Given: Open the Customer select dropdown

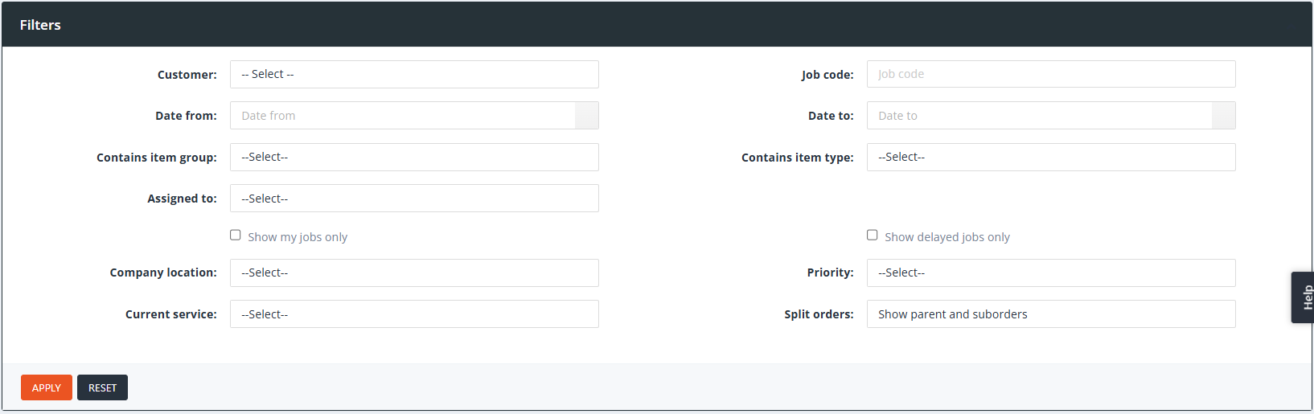Looking at the screenshot, I should coord(414,75).
